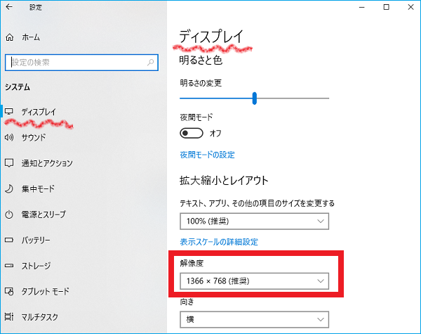Click the 解像度 label

(192, 263)
